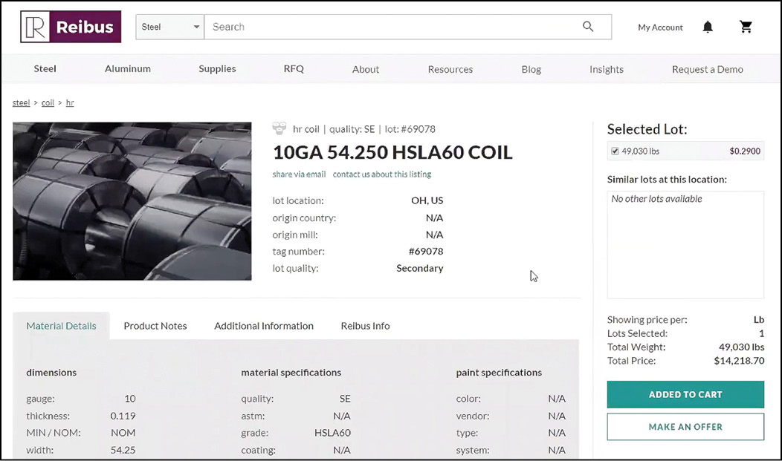
Task: Open the Supplies navigation menu
Action: [x=217, y=69]
